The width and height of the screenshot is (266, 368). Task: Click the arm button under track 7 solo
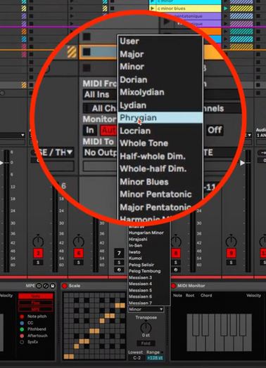119,270
